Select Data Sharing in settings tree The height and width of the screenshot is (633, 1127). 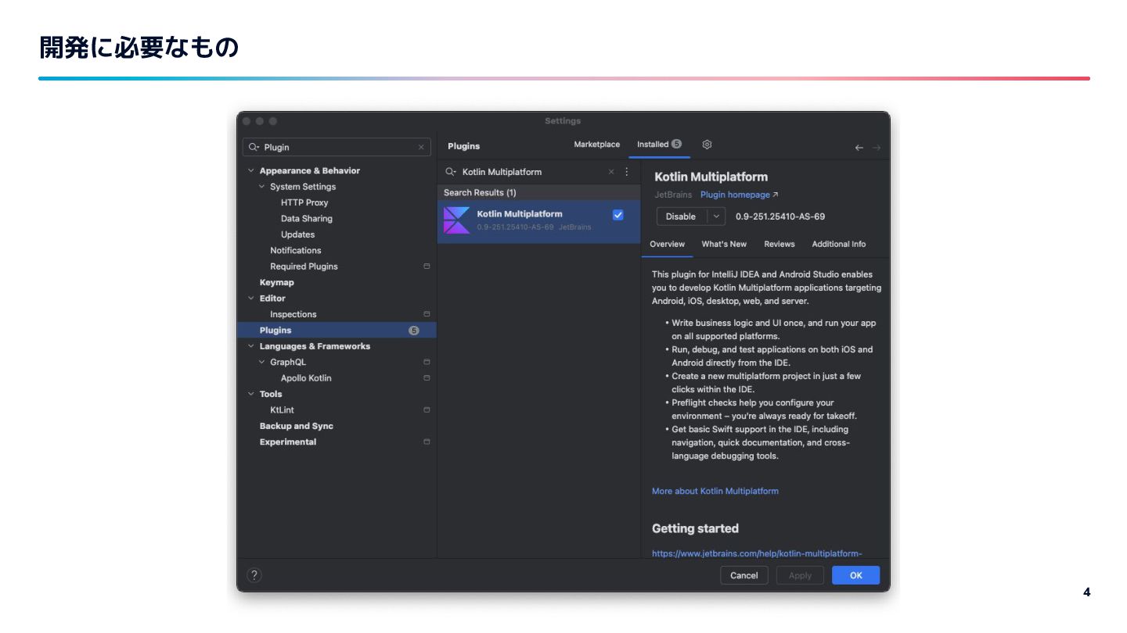pos(307,219)
